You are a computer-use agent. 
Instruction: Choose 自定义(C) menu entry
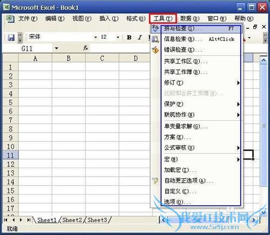tap(197, 191)
